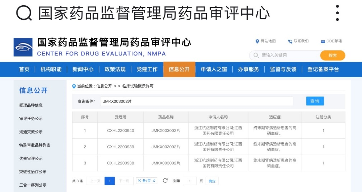Click the 查询条件 input with JMKX003002片
This screenshot has width=362, height=192.
(x=196, y=101)
